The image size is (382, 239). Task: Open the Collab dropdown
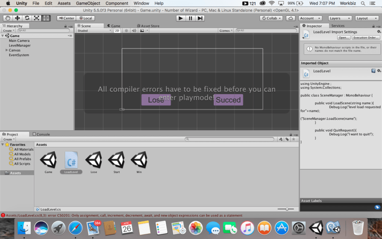271,18
